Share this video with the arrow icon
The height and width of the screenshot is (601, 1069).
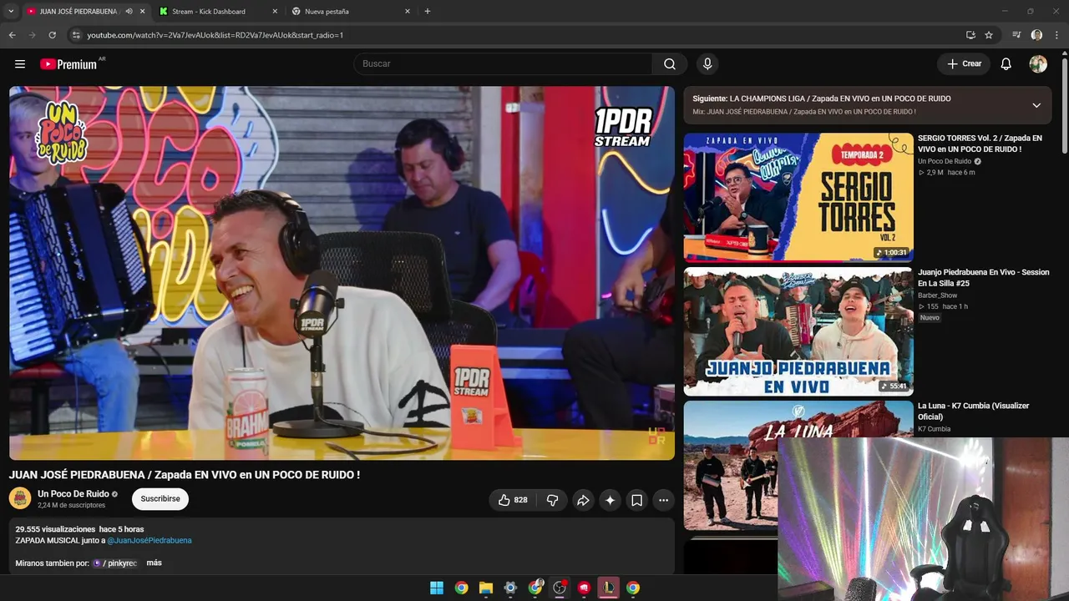(x=583, y=500)
